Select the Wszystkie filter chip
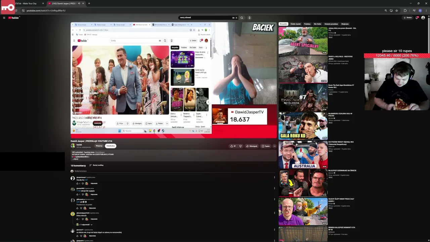 [x=284, y=24]
